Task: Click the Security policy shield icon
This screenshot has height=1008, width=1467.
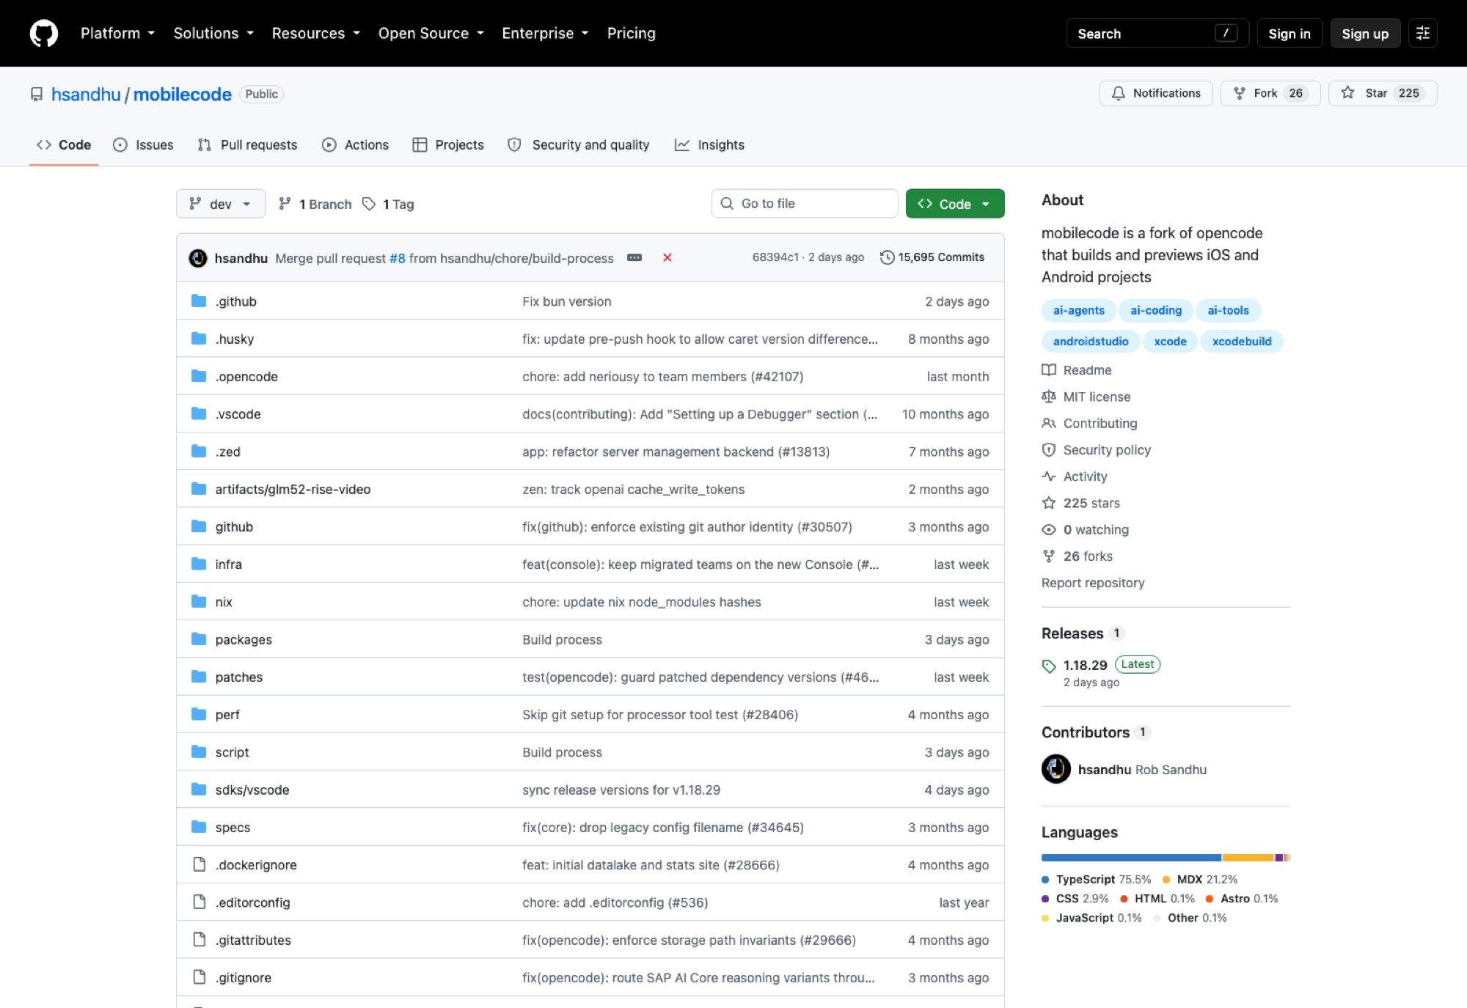Action: click(x=1049, y=449)
